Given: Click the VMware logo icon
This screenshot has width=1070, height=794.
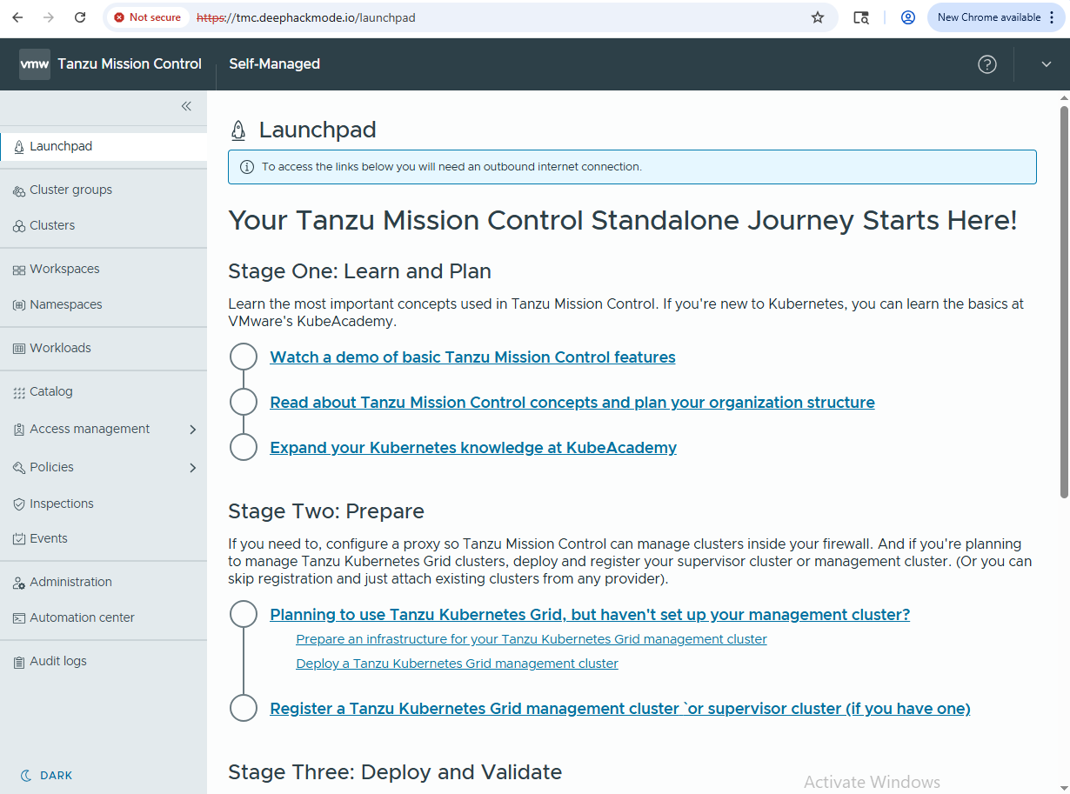Looking at the screenshot, I should 35,64.
